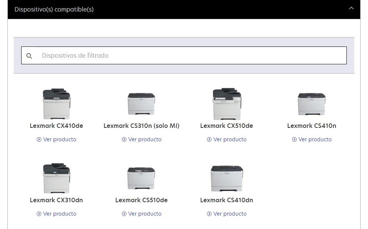
Task: Open the Lexmark CS410n printer image
Action: (311, 104)
